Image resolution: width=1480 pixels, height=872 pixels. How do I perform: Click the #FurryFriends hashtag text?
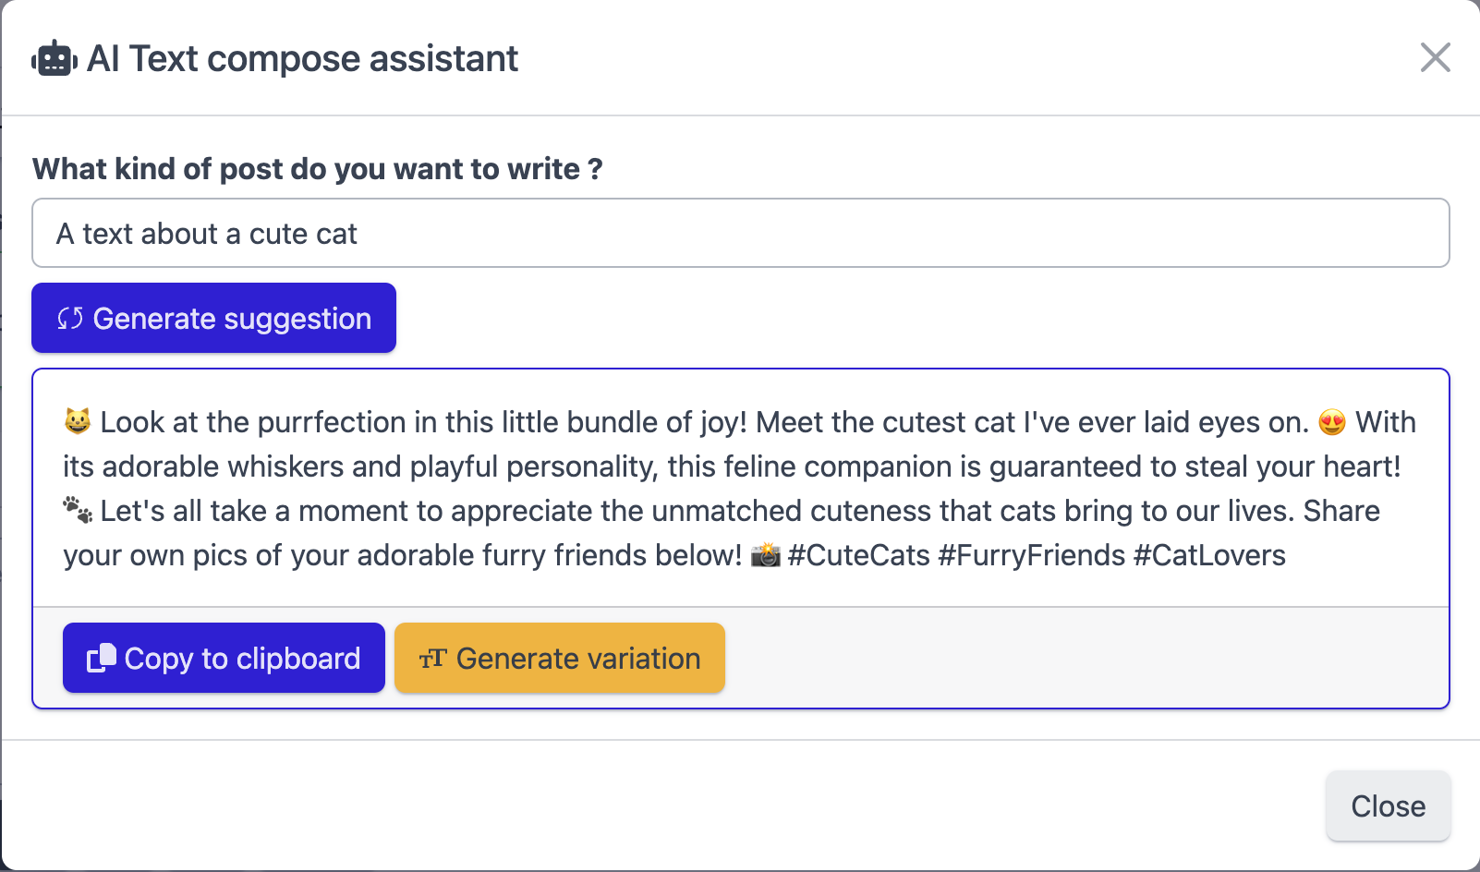tap(1031, 555)
